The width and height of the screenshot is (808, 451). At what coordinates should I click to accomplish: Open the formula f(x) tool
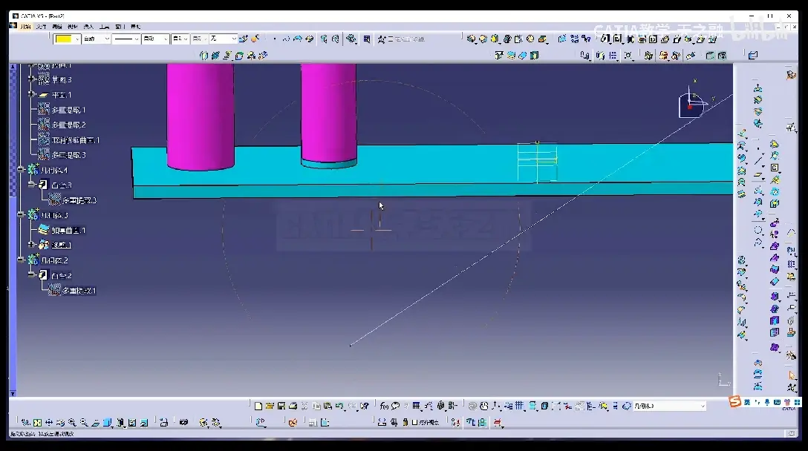384,406
